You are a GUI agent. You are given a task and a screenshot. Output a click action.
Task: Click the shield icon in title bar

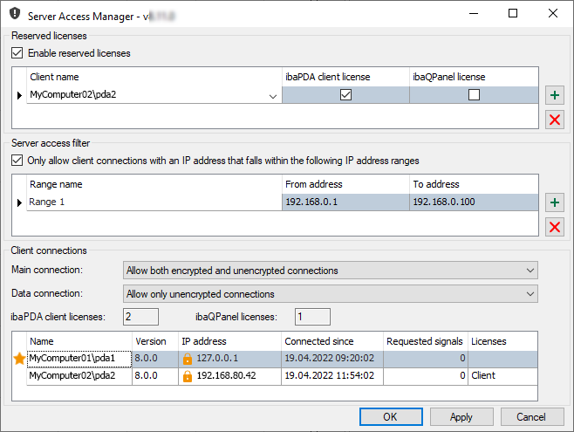coord(15,15)
